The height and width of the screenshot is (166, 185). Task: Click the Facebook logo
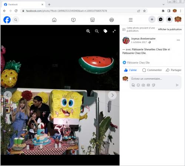(x=7, y=20)
